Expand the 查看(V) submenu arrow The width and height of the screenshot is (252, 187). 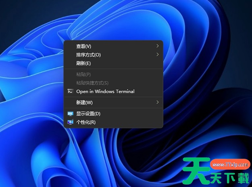(158, 46)
